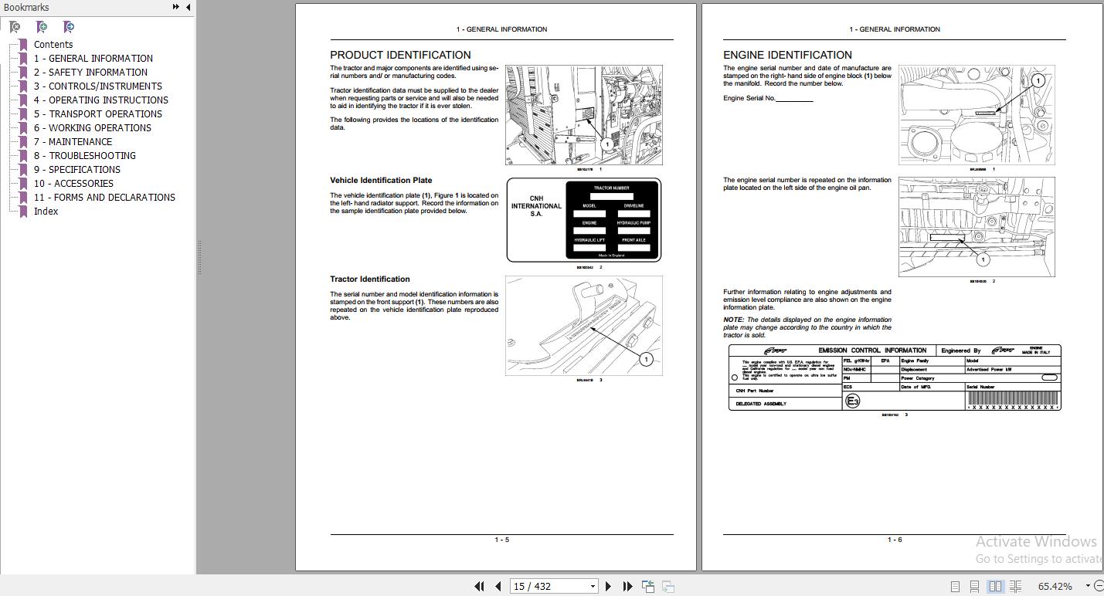The height and width of the screenshot is (596, 1104).
Task: Collapse the Bookmarks panel sidebar
Action: point(187,7)
